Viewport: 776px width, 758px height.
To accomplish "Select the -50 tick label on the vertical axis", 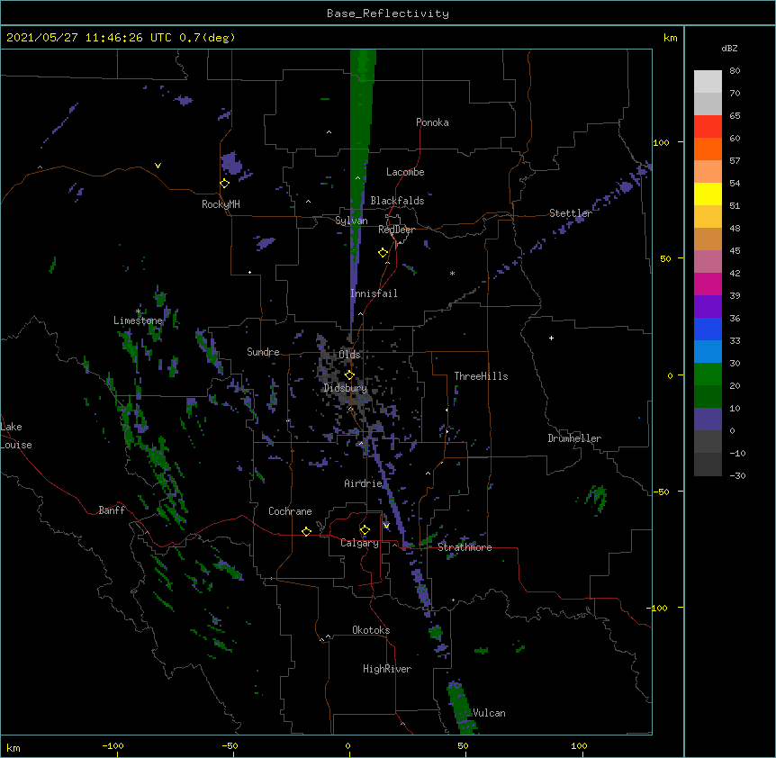I will (x=661, y=492).
